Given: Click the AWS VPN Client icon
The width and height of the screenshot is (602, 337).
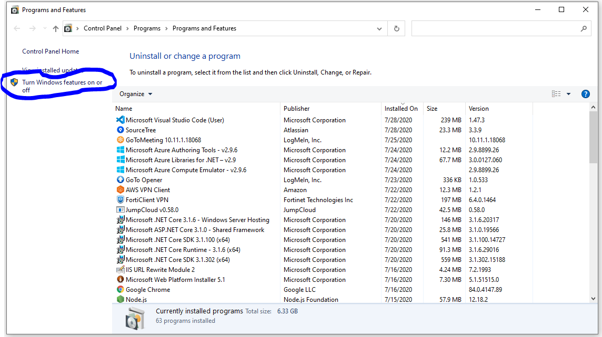Looking at the screenshot, I should [x=120, y=189].
